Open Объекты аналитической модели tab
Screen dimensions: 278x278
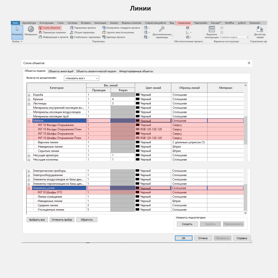coord(96,71)
